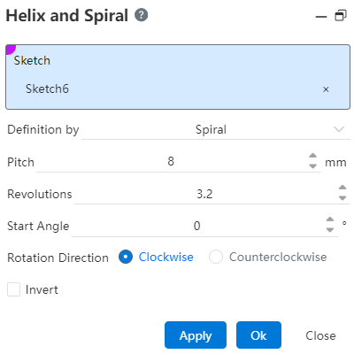This screenshot has width=354, height=354.
Task: Open the Helix and Spiral help icon
Action: point(141,15)
